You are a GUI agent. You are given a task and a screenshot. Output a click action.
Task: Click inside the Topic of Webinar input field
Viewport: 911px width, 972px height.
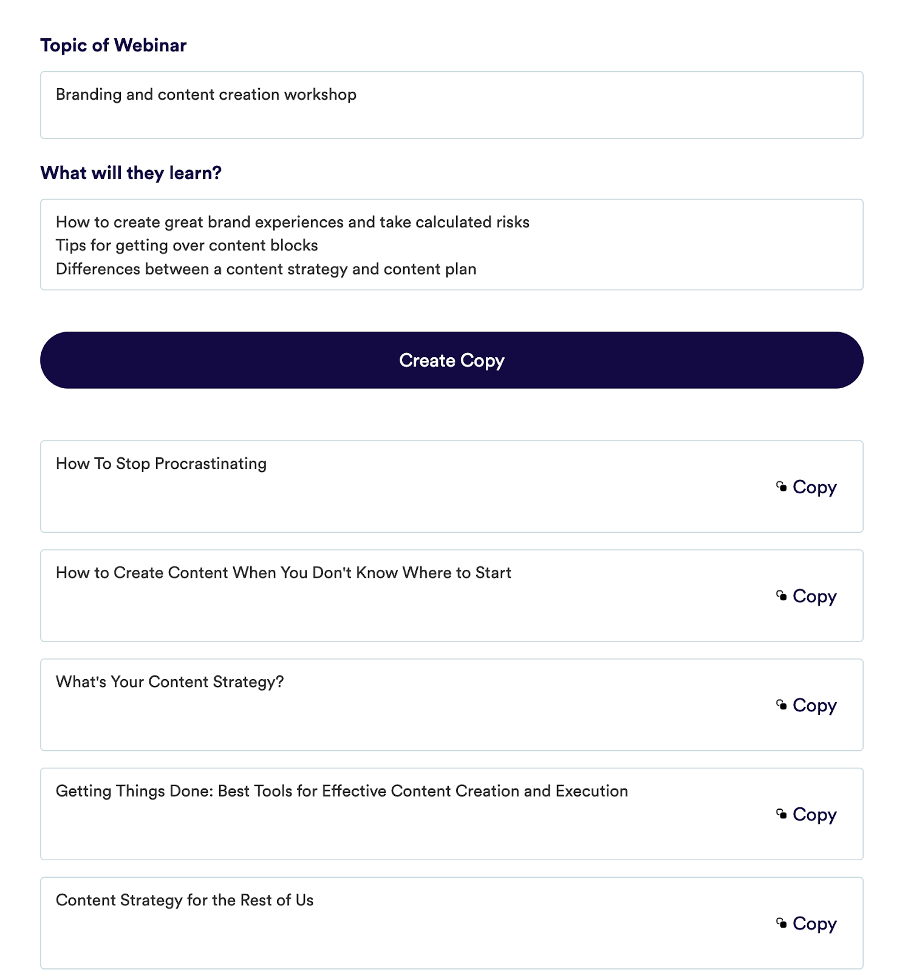452,104
